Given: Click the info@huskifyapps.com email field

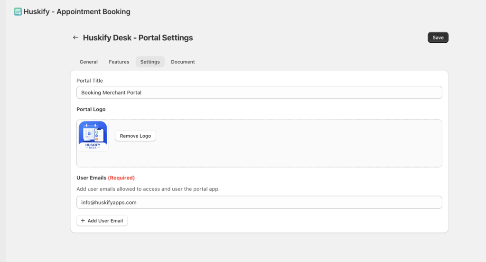Looking at the screenshot, I should (259, 202).
